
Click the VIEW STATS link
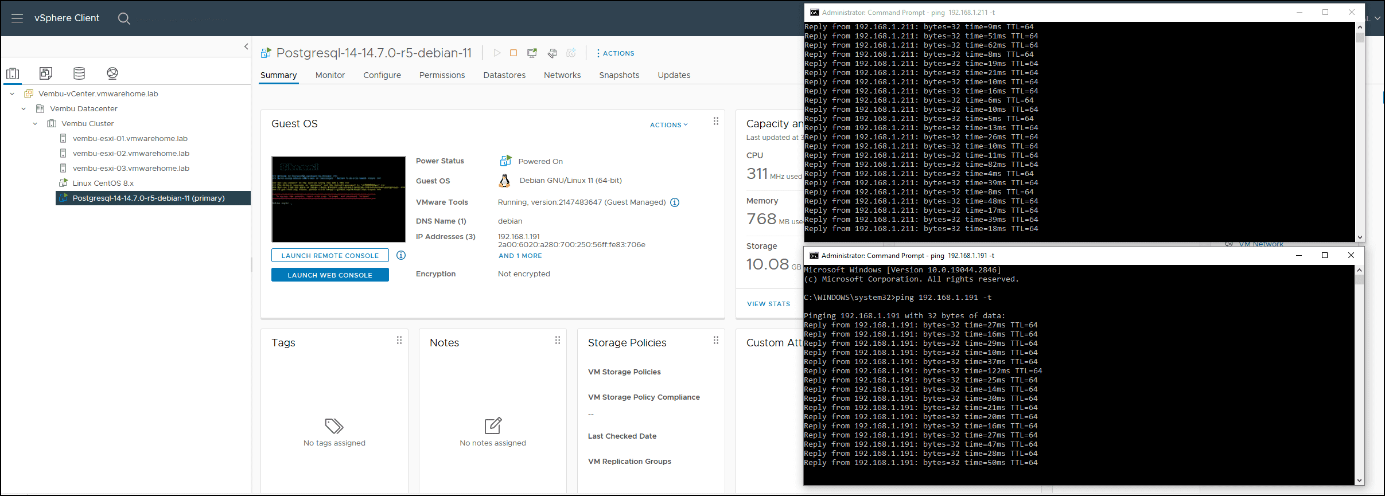pyautogui.click(x=768, y=304)
